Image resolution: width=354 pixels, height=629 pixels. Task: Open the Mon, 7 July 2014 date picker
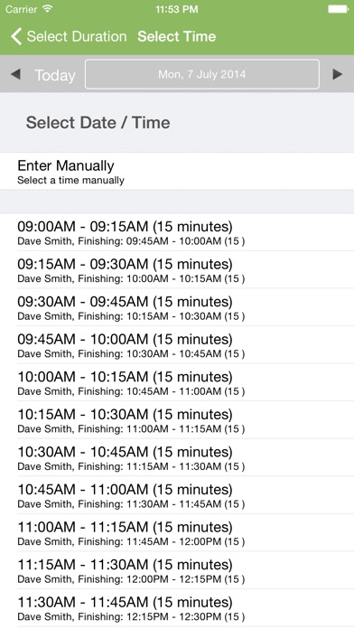(x=202, y=74)
